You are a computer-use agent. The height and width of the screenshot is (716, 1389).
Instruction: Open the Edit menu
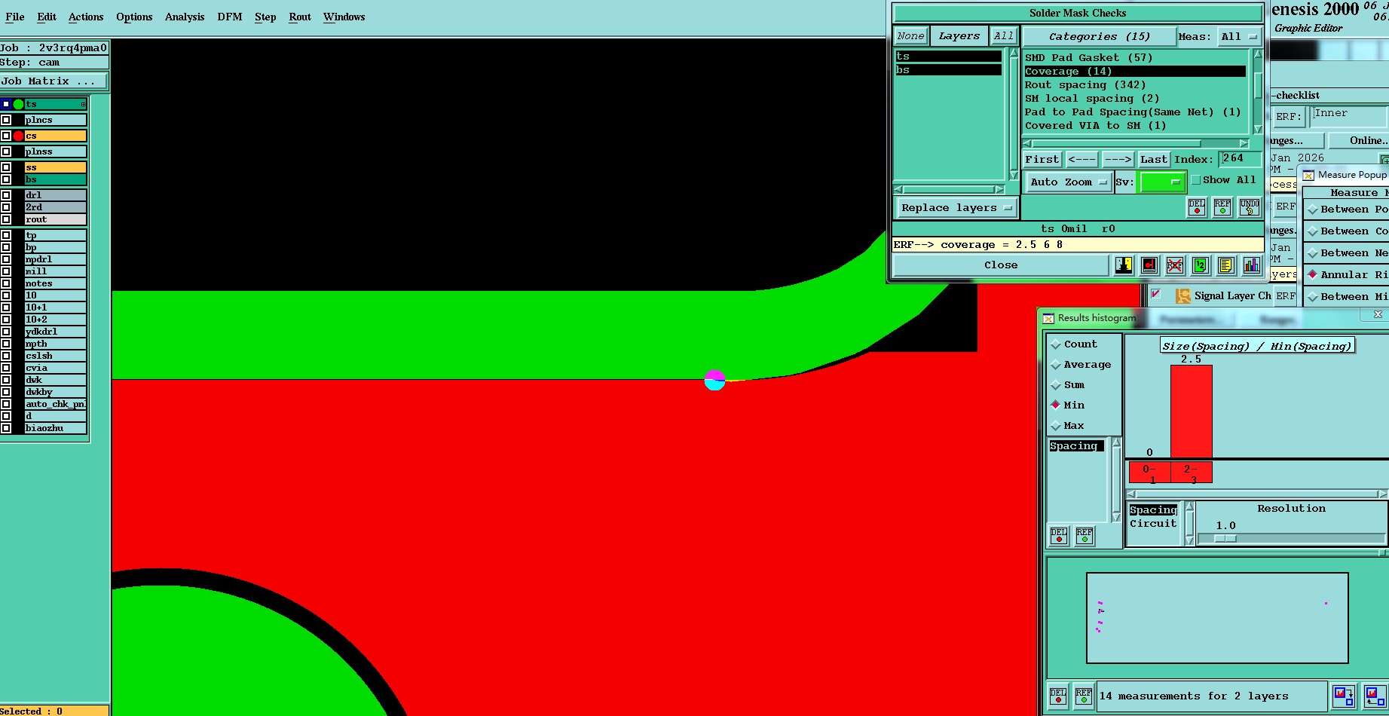pos(47,17)
